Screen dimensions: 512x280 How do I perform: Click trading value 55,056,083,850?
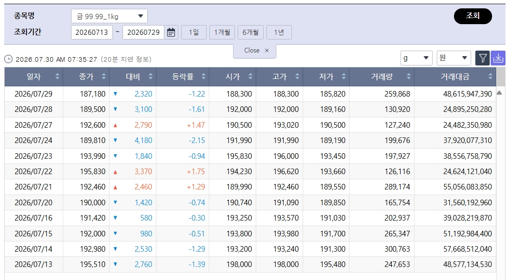[467, 187]
